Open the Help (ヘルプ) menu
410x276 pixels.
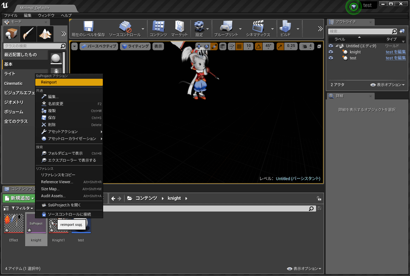(x=66, y=15)
